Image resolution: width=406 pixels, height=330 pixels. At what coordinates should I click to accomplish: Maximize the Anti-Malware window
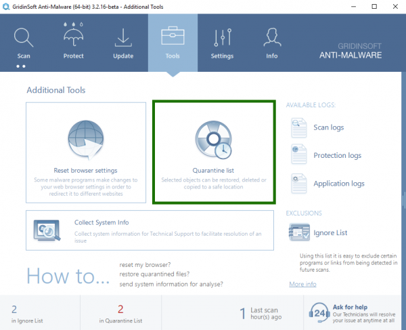click(374, 7)
